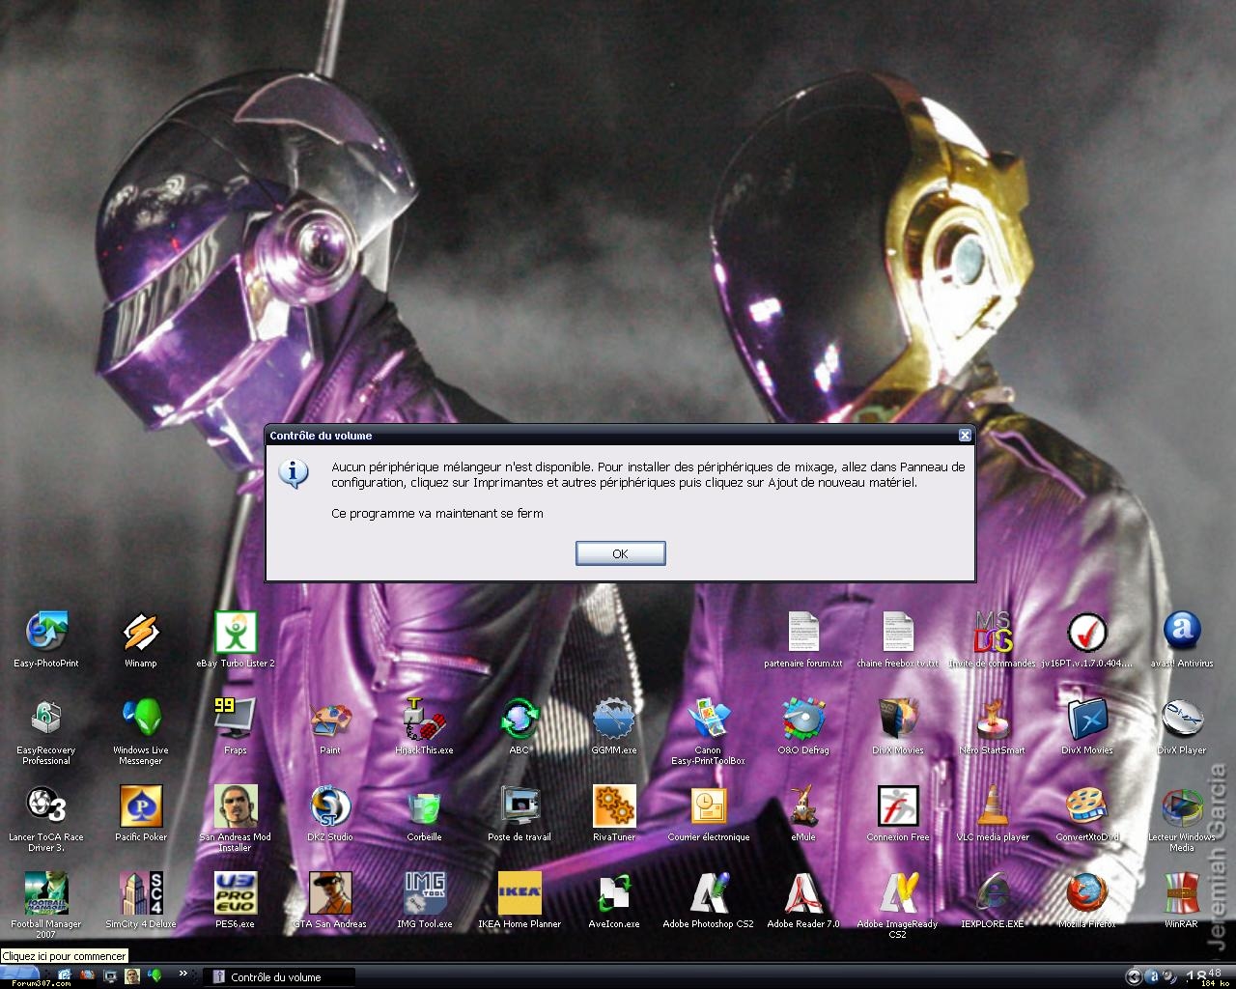The width and height of the screenshot is (1236, 989).
Task: Open eBay Turbo Lister 2 icon
Action: 236,639
